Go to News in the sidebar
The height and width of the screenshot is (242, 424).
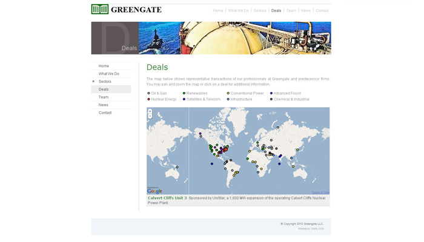111,105
